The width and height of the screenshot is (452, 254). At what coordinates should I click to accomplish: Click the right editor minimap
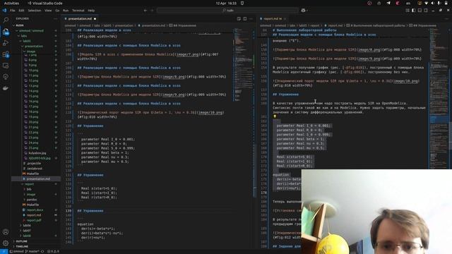(x=439, y=98)
